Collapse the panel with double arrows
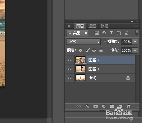The height and width of the screenshot is (123, 142). (x=132, y=21)
